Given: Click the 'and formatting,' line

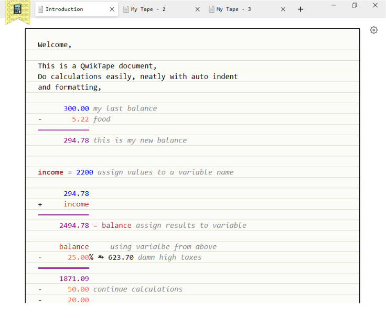Looking at the screenshot, I should click(70, 87).
